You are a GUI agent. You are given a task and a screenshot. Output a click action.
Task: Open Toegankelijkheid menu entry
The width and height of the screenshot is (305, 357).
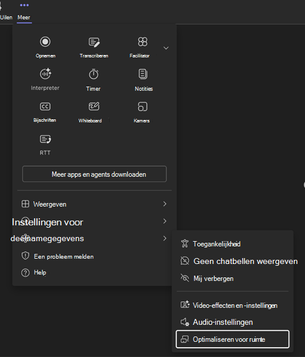(x=232, y=244)
